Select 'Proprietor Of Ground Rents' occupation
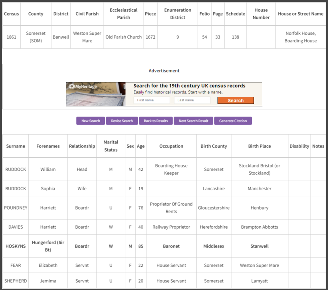328x290 pixels. [x=171, y=208]
